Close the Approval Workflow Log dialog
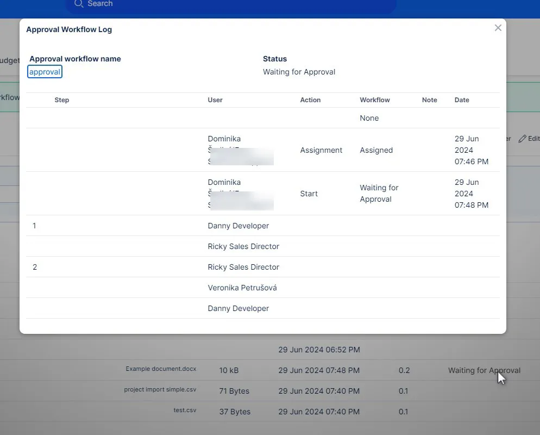 point(498,28)
